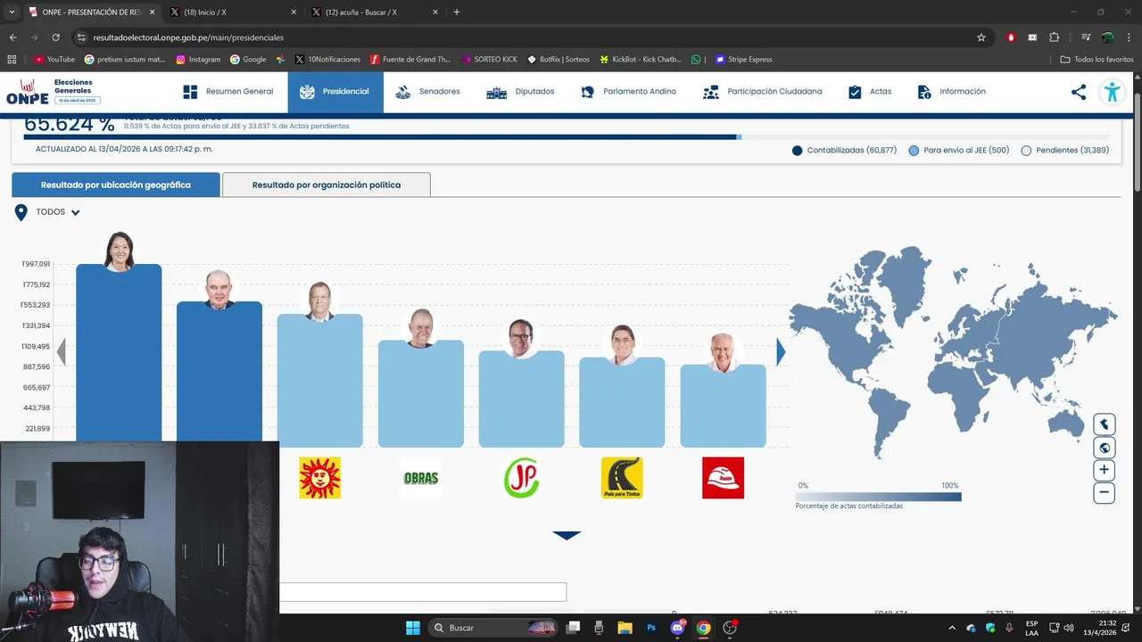Viewport: 1142px width, 642px height.
Task: Switch to Resultado por organización política tab
Action: click(327, 185)
